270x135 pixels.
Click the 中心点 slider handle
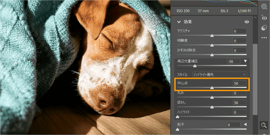[212, 87]
